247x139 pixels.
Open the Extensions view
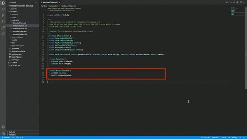pyautogui.click(x=3, y=28)
